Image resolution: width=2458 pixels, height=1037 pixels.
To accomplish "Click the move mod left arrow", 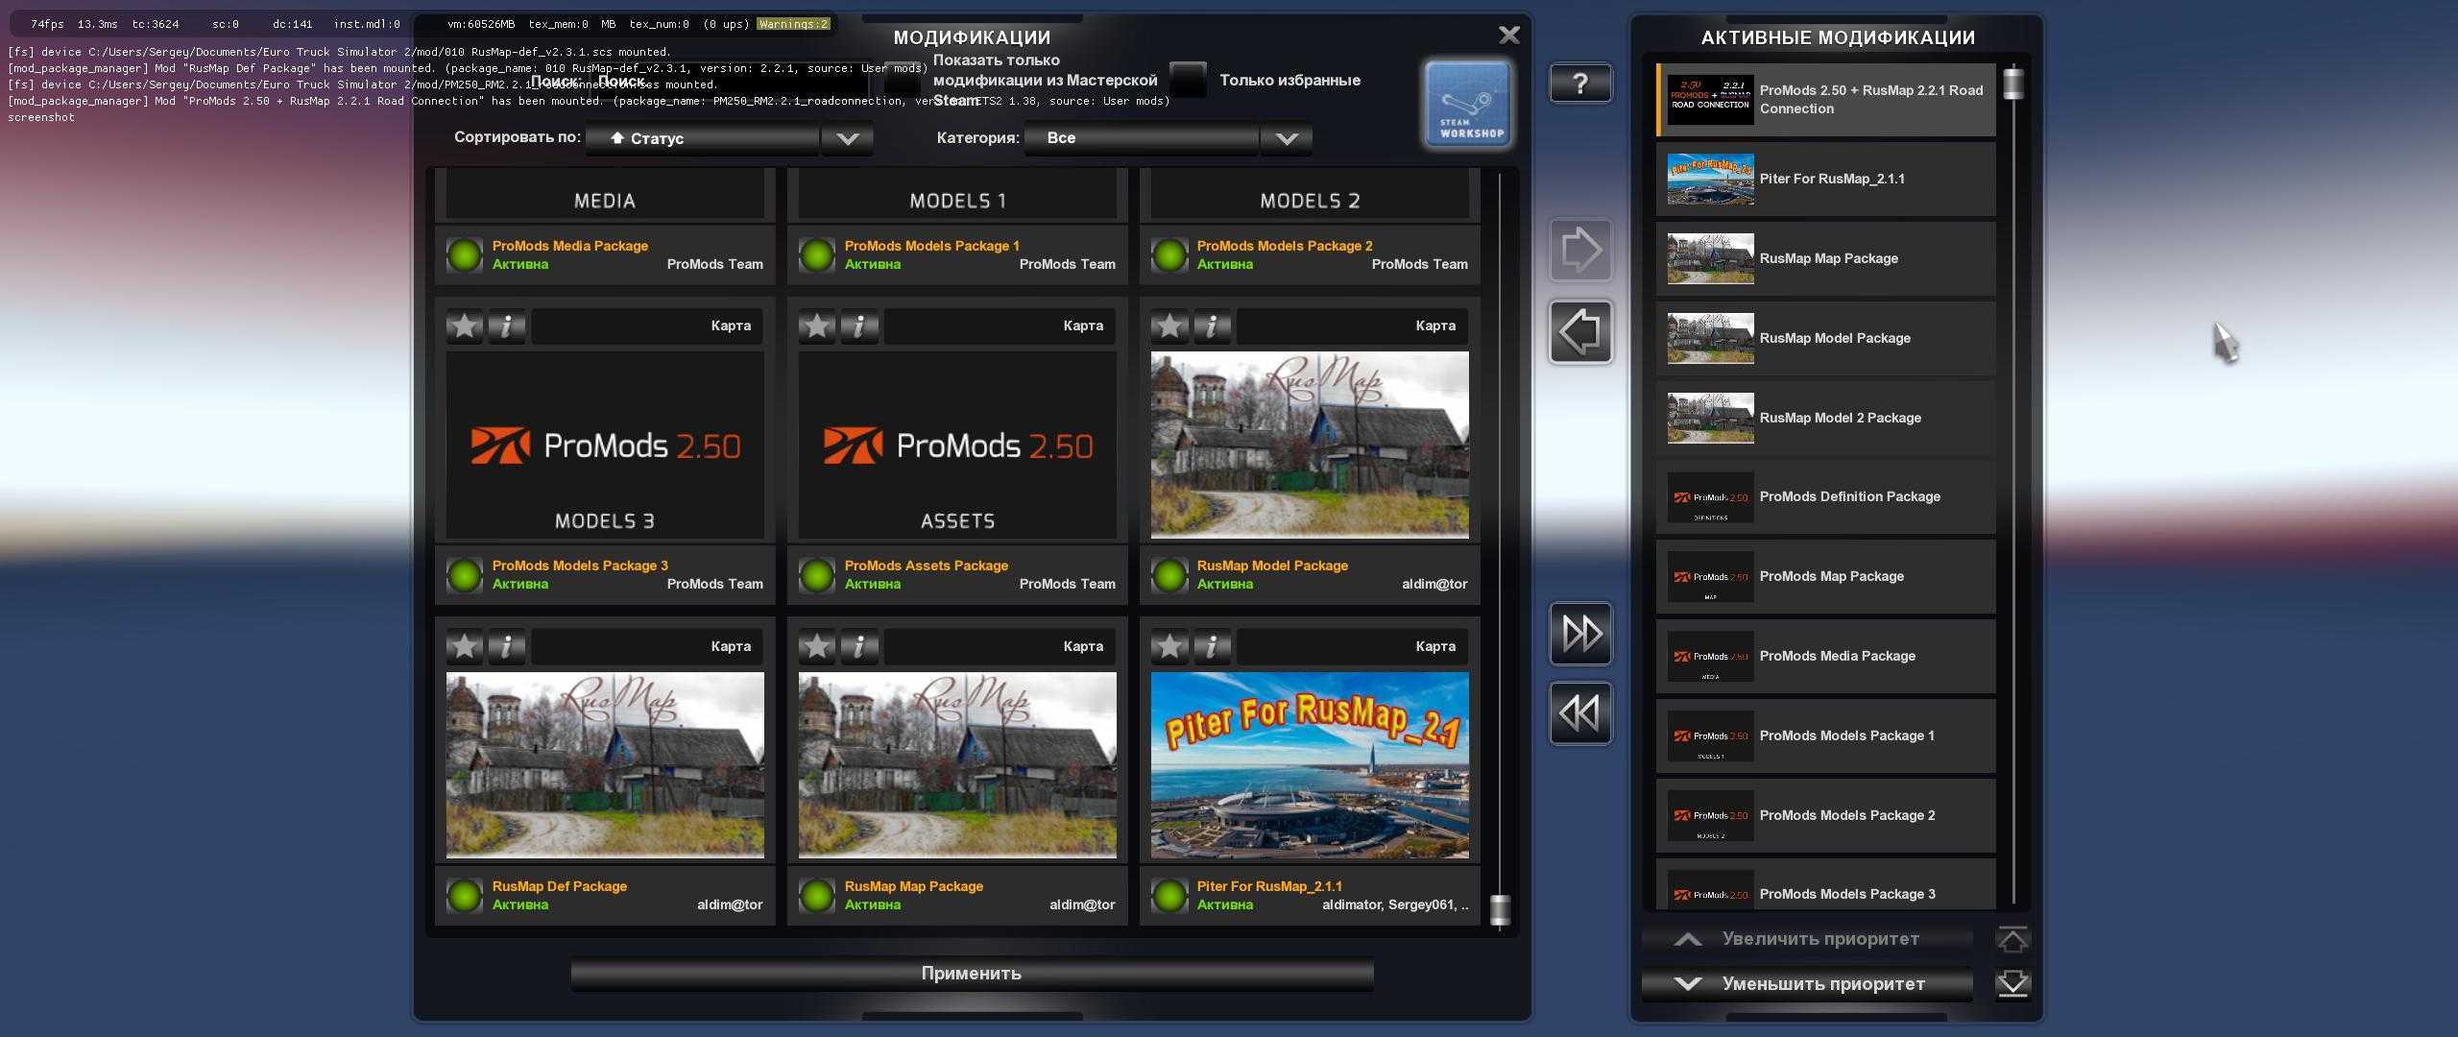I will point(1580,331).
